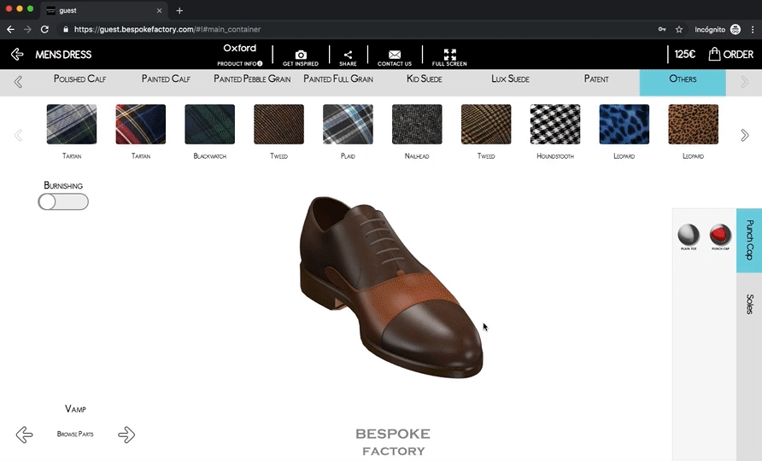The image size is (762, 461).
Task: Click the Get Inspired camera icon
Action: (301, 55)
